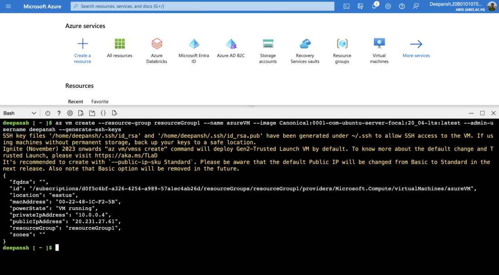This screenshot has height=275, width=499.
Task: Open the notifications bell
Action: coord(374,6)
